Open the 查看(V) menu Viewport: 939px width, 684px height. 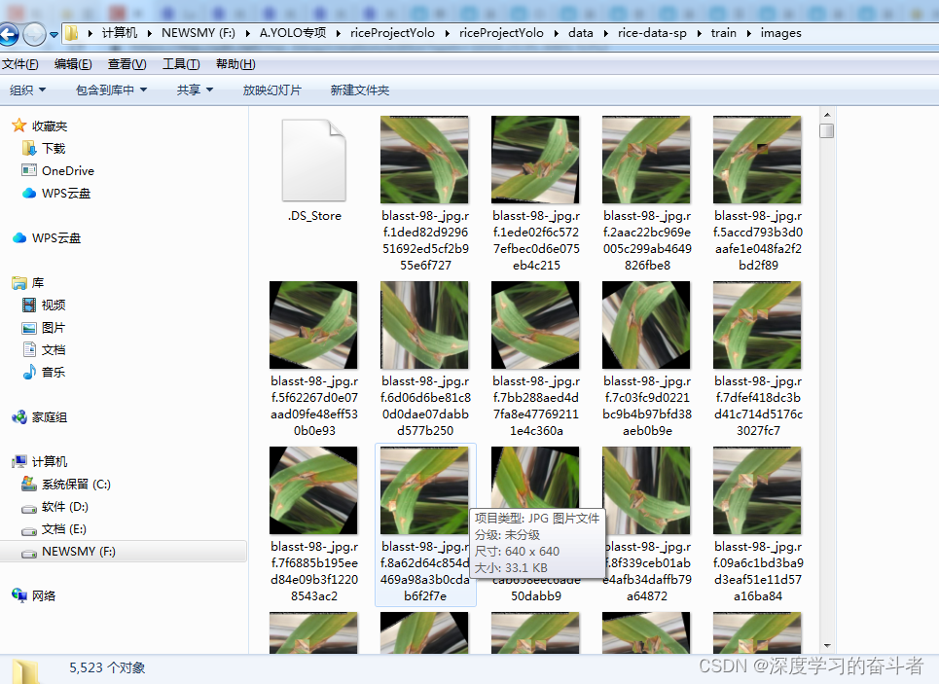tap(126, 64)
